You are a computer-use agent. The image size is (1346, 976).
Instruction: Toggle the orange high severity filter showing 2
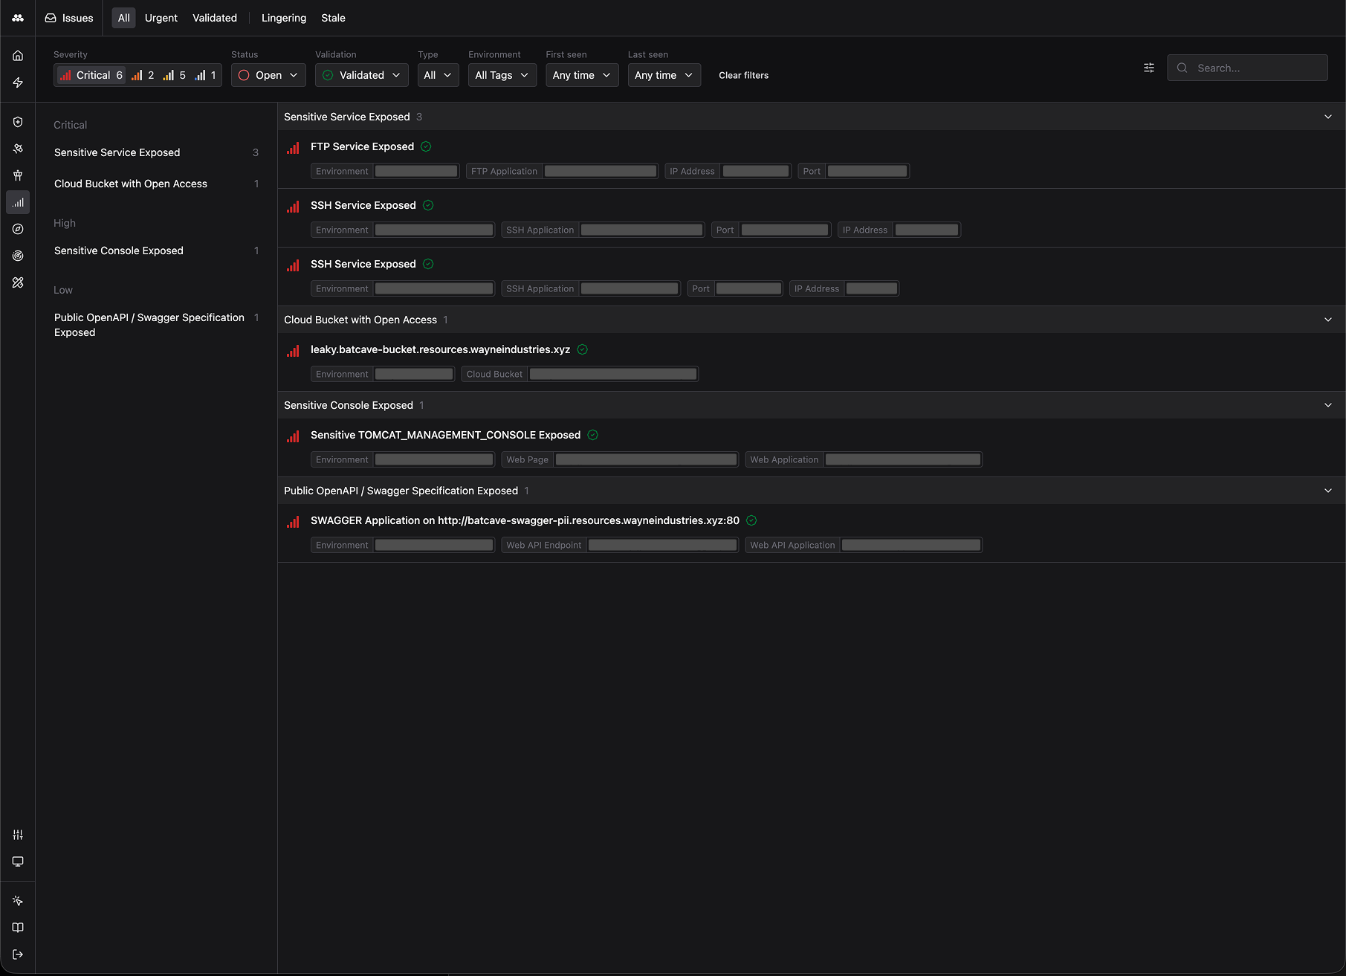pos(143,75)
